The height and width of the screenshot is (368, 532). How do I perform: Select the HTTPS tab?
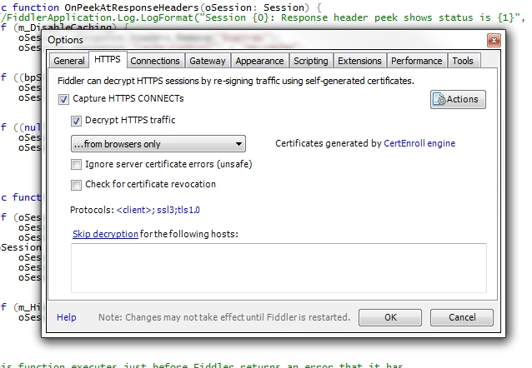pyautogui.click(x=108, y=60)
